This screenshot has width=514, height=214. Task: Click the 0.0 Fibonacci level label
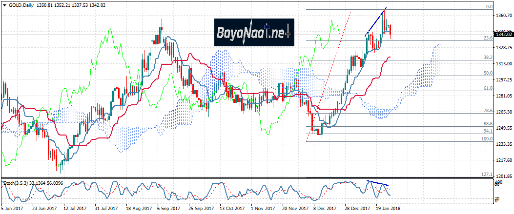click(x=489, y=7)
